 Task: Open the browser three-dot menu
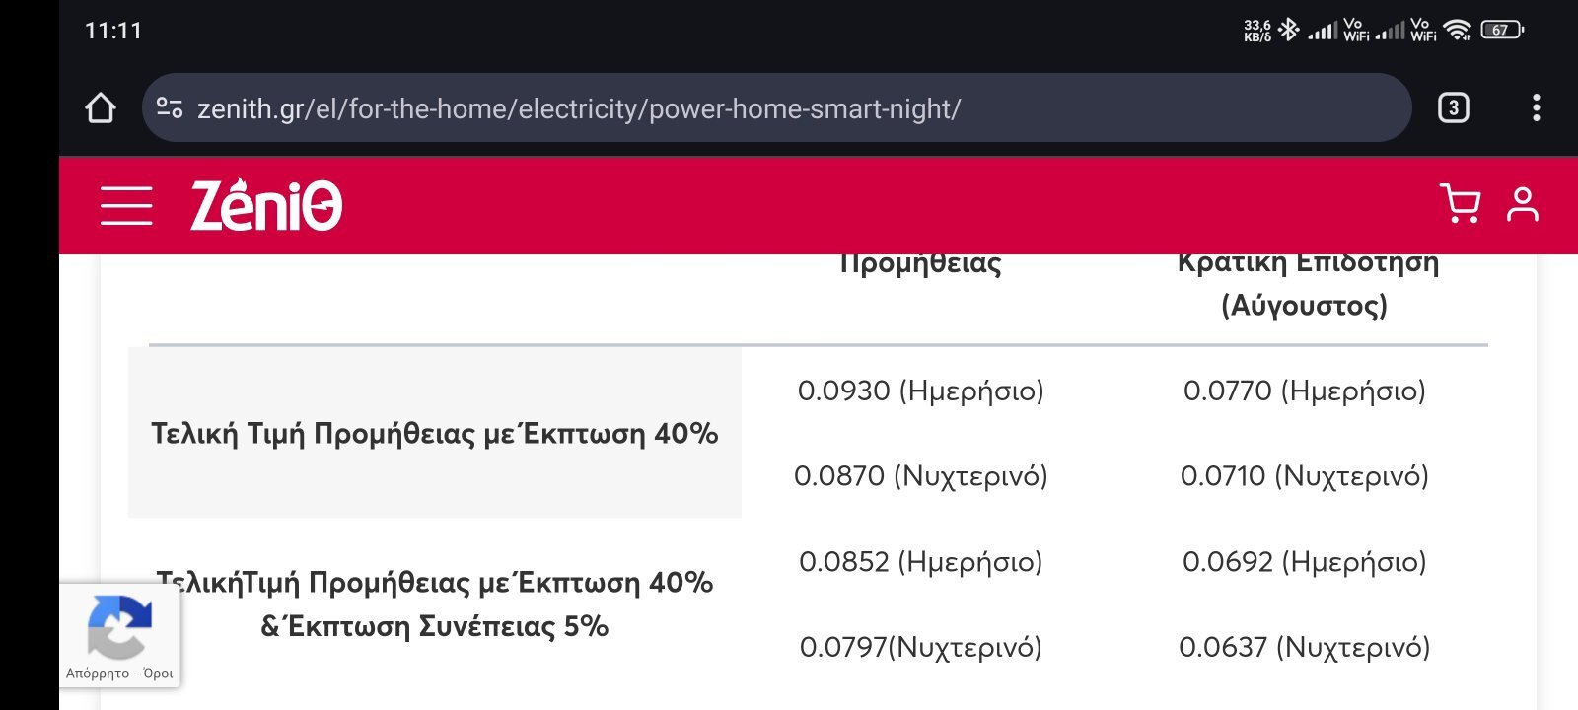1536,107
